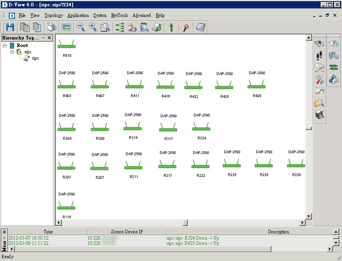The image size is (342, 261).
Task: Open the System menu
Action: click(100, 15)
